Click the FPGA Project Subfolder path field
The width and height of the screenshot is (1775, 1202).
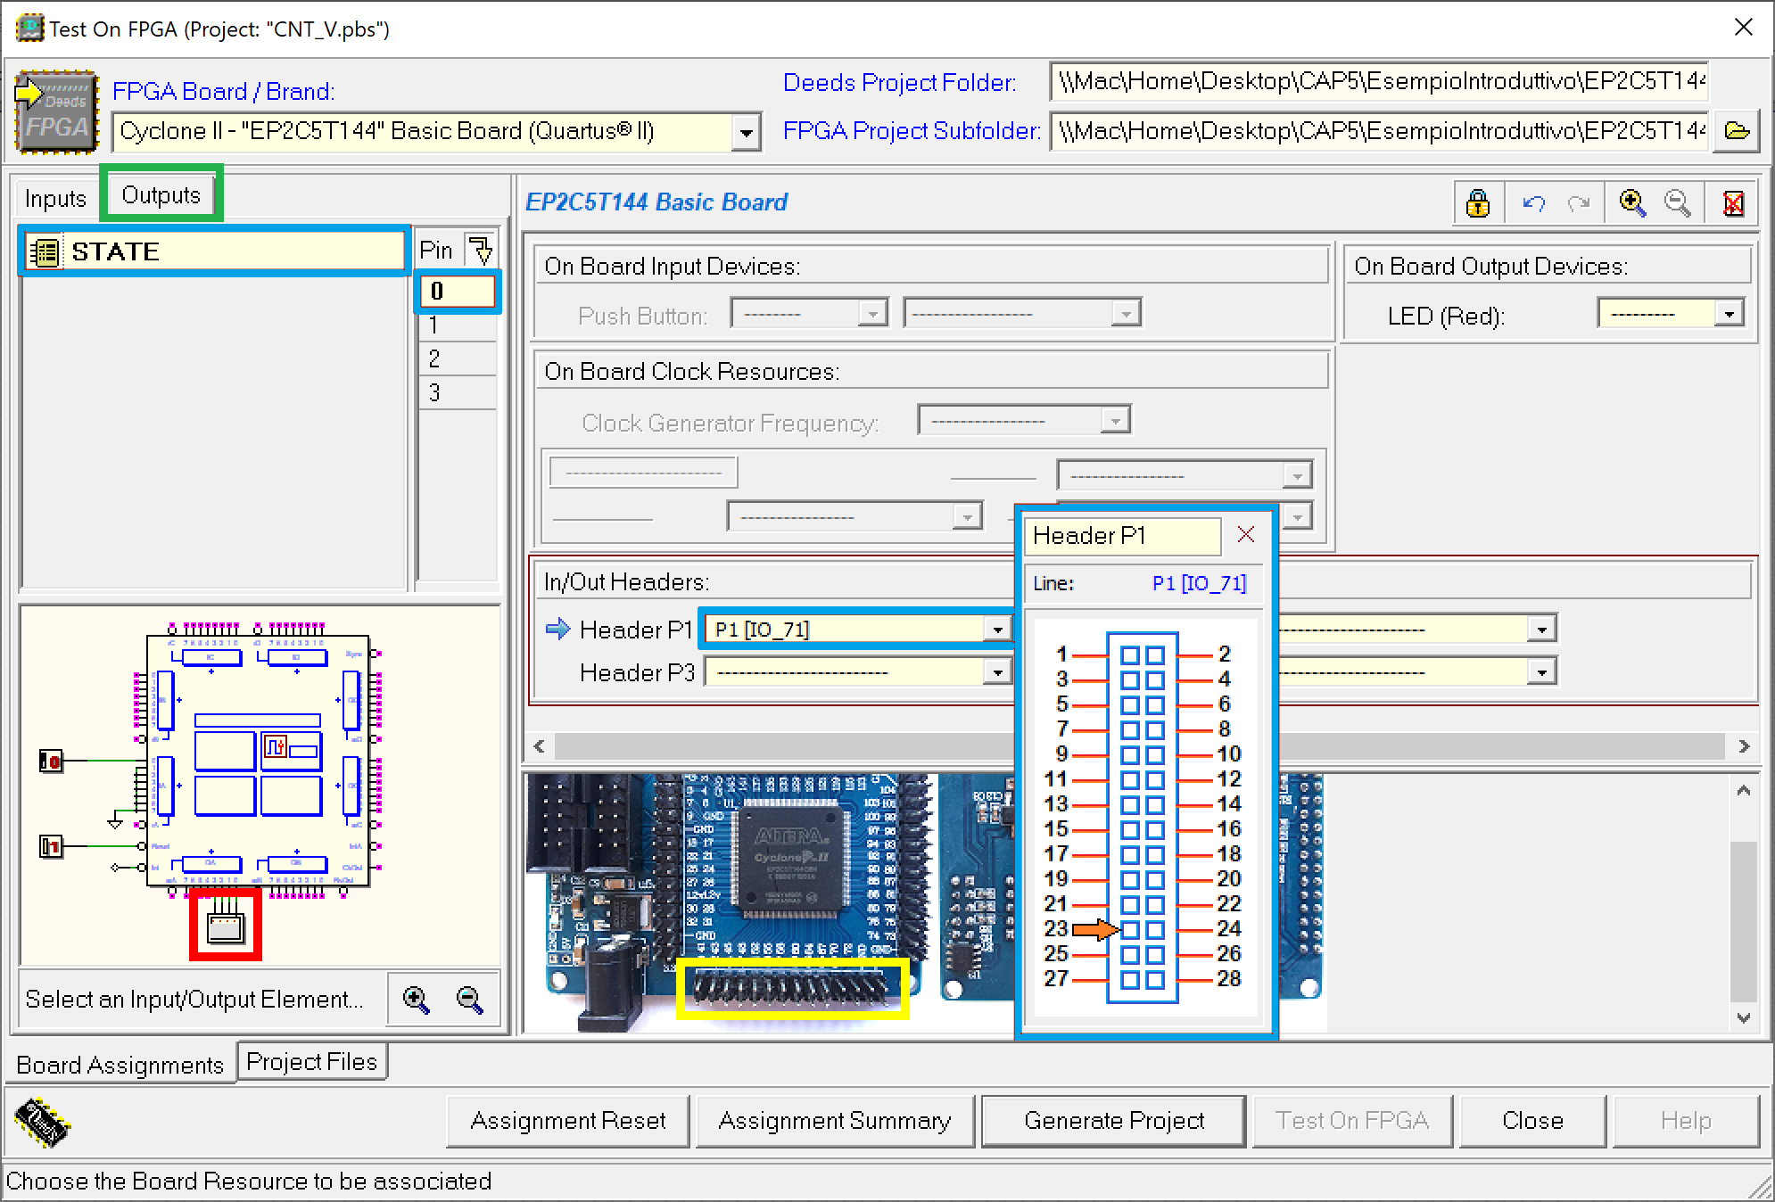pos(1380,132)
